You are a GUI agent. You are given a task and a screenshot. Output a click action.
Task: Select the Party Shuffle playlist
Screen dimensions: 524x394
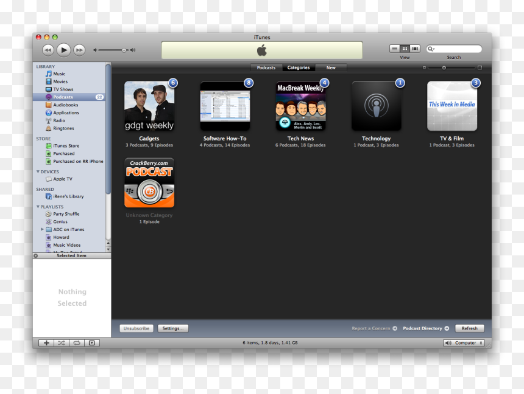pyautogui.click(x=66, y=214)
